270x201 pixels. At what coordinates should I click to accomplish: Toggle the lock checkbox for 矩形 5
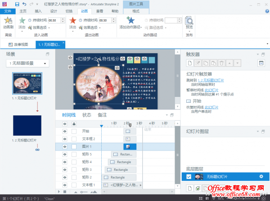tap(74, 154)
